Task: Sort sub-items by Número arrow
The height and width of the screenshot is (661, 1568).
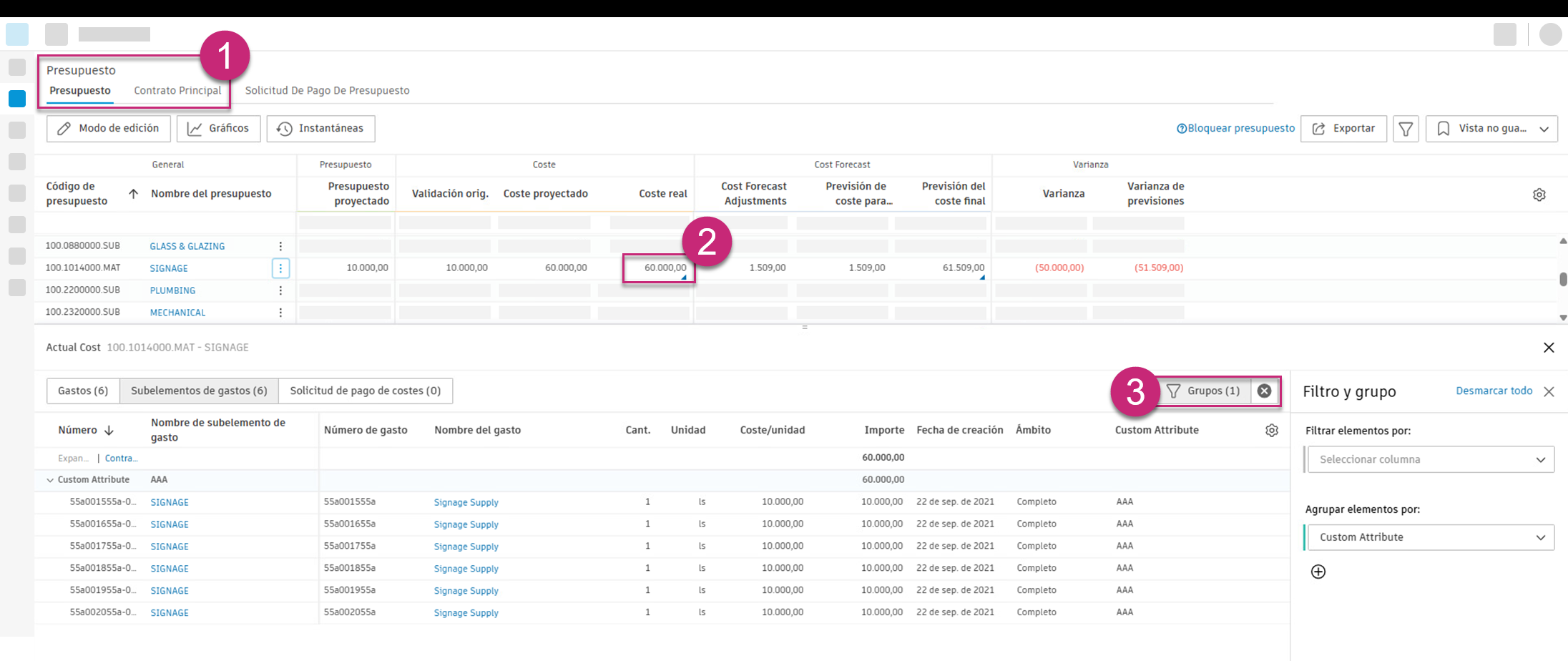Action: coord(109,431)
